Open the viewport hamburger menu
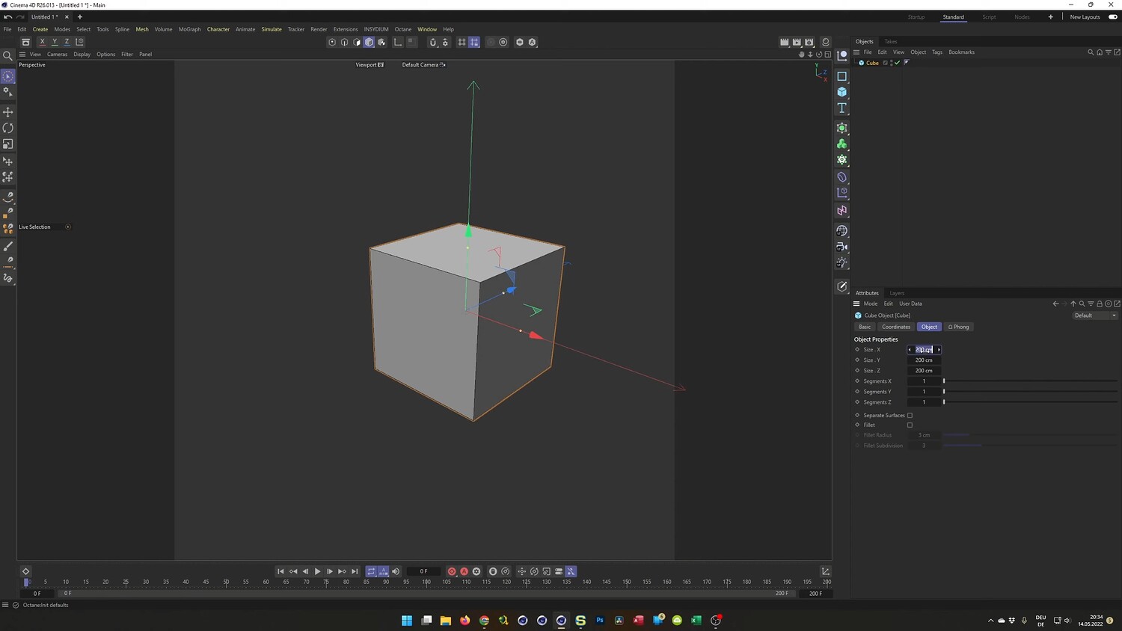Image resolution: width=1122 pixels, height=631 pixels. [x=22, y=55]
